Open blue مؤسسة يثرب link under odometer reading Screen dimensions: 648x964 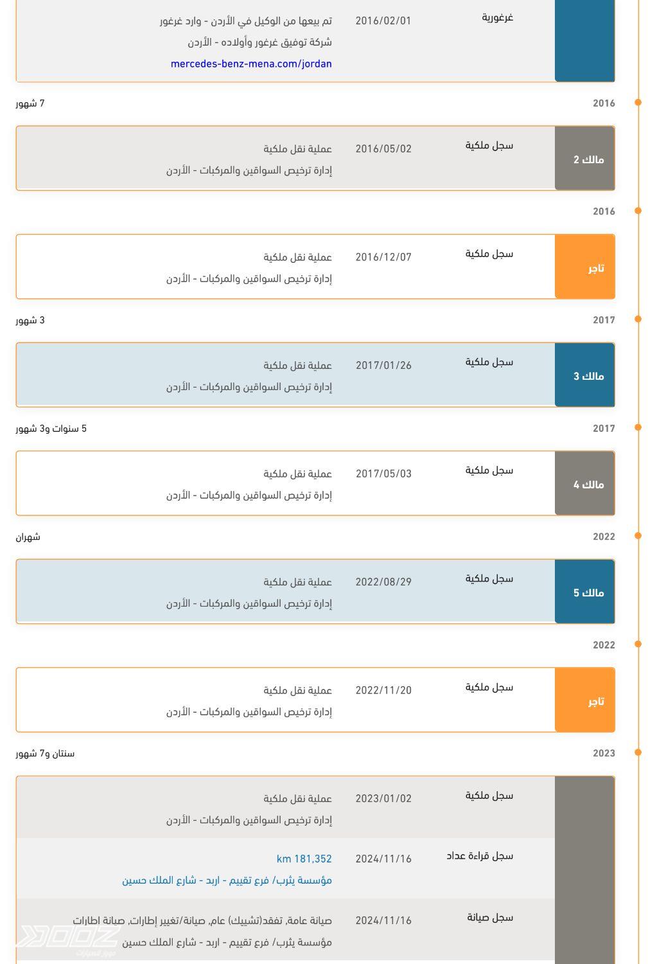227,880
